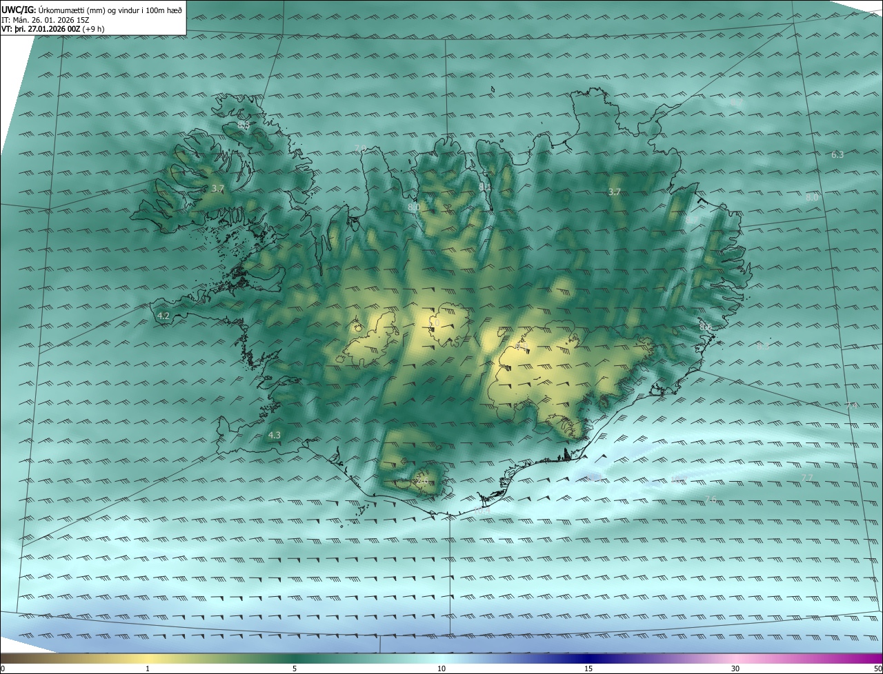
Task: Click the "50" tick label on the color scale
Action: [877, 668]
